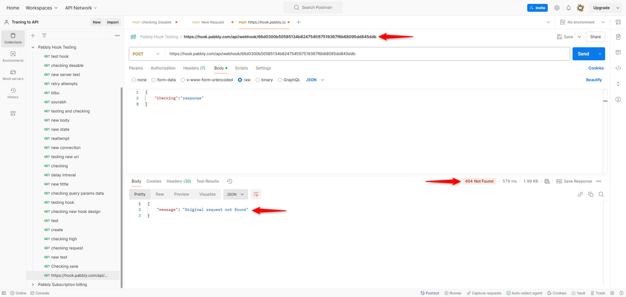Open response more options menu
The image size is (626, 297).
click(x=599, y=181)
